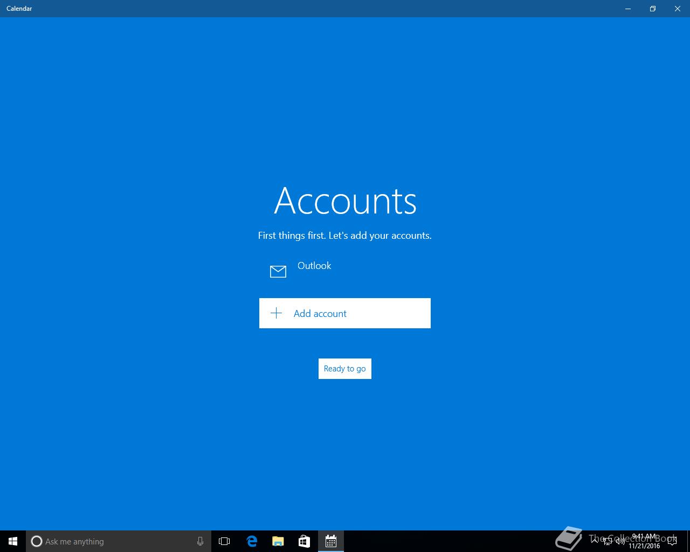Click the Ready to go button
Image resolution: width=690 pixels, height=552 pixels.
pyautogui.click(x=345, y=369)
